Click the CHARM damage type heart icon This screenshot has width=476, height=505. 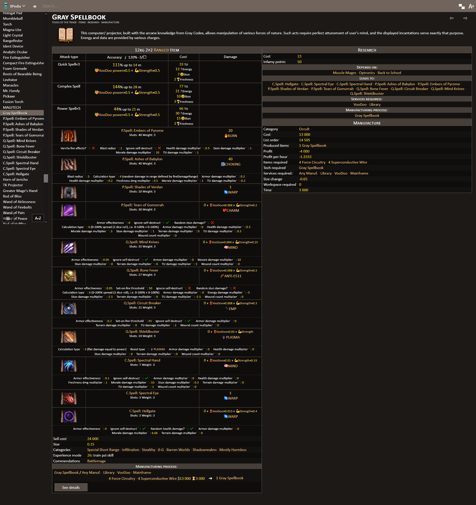pyautogui.click(x=224, y=210)
